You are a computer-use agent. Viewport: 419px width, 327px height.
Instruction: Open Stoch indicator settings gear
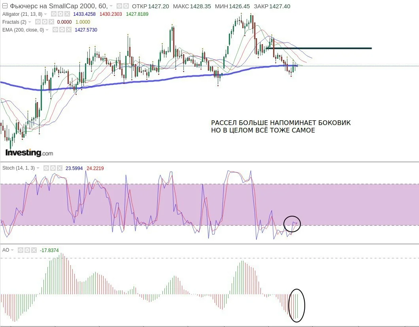click(x=53, y=168)
